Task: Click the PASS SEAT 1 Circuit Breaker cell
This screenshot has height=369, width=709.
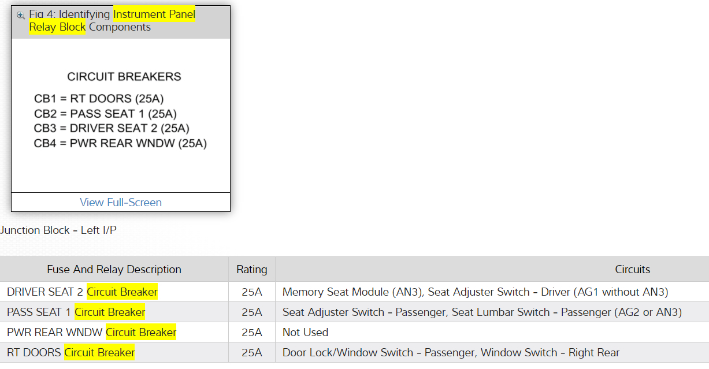Action: click(76, 312)
